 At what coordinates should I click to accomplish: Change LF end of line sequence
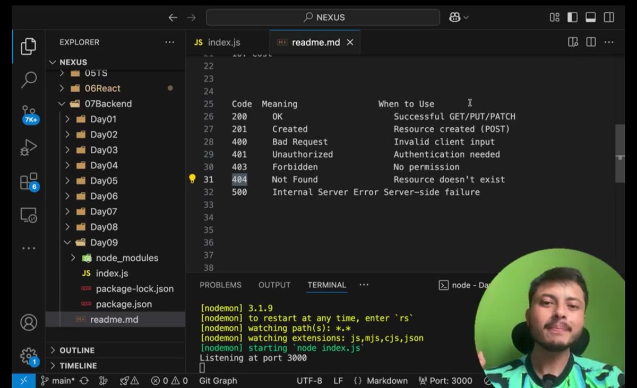click(x=338, y=381)
